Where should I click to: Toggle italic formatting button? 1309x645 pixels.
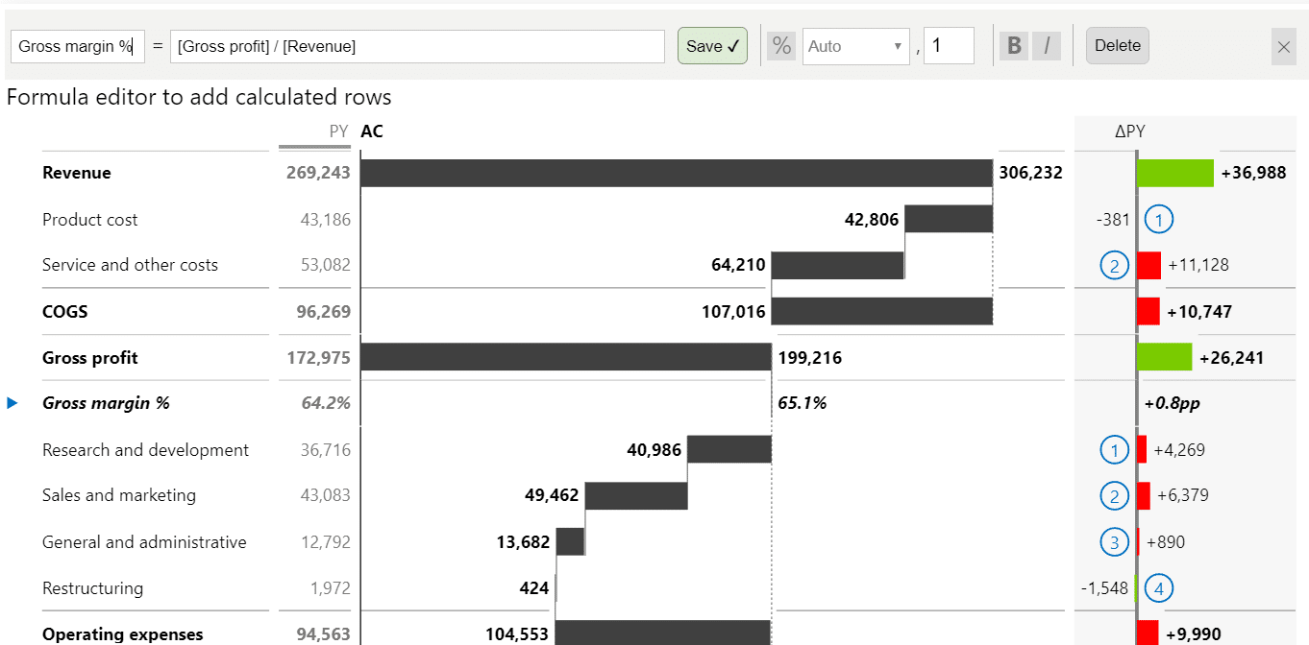tap(1047, 46)
